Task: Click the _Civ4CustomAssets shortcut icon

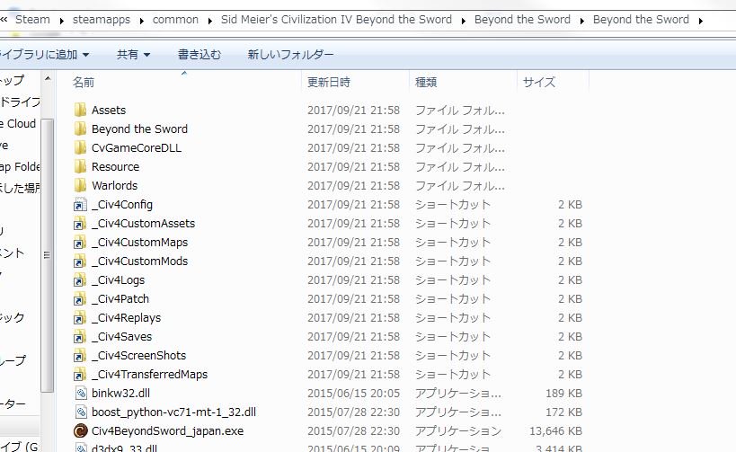Action: coord(80,224)
